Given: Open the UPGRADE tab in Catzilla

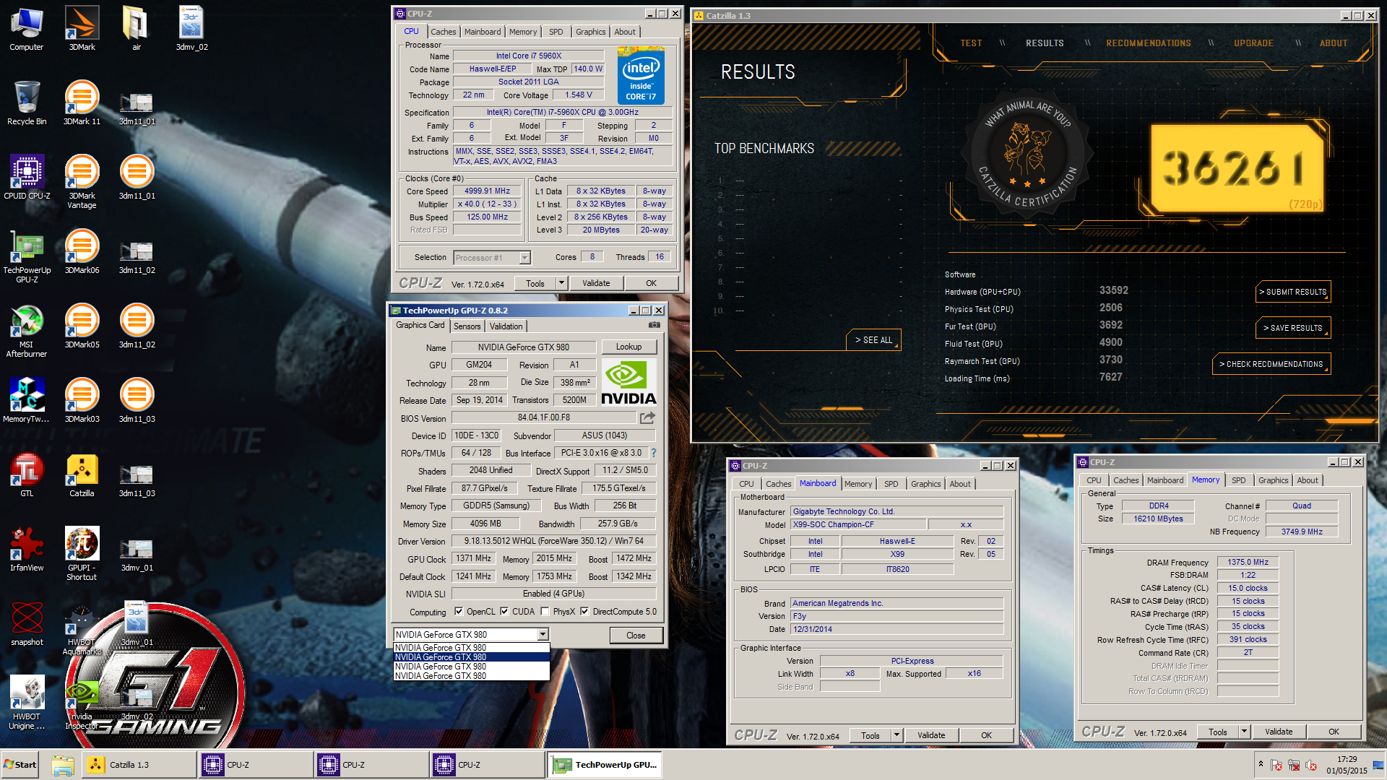Looking at the screenshot, I should pos(1253,43).
